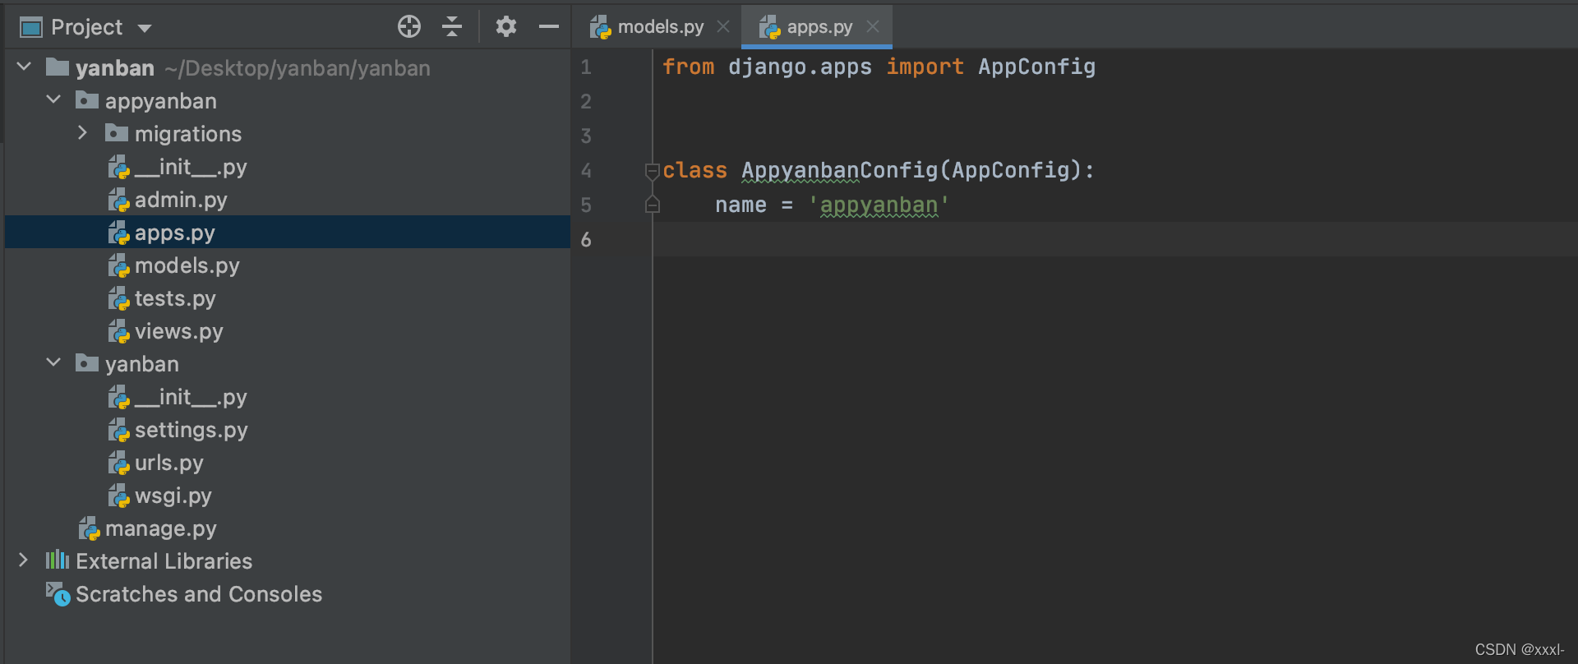The image size is (1578, 664).
Task: Click the Python file icon of admin.py
Action: click(119, 200)
